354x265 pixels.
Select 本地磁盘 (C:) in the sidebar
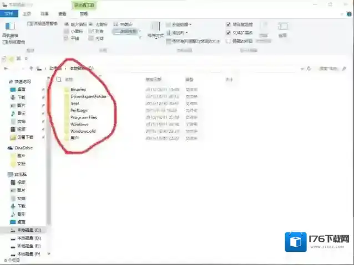26,230
